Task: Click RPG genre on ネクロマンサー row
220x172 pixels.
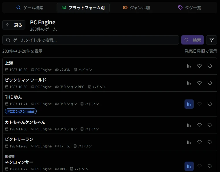Action: 63,169
